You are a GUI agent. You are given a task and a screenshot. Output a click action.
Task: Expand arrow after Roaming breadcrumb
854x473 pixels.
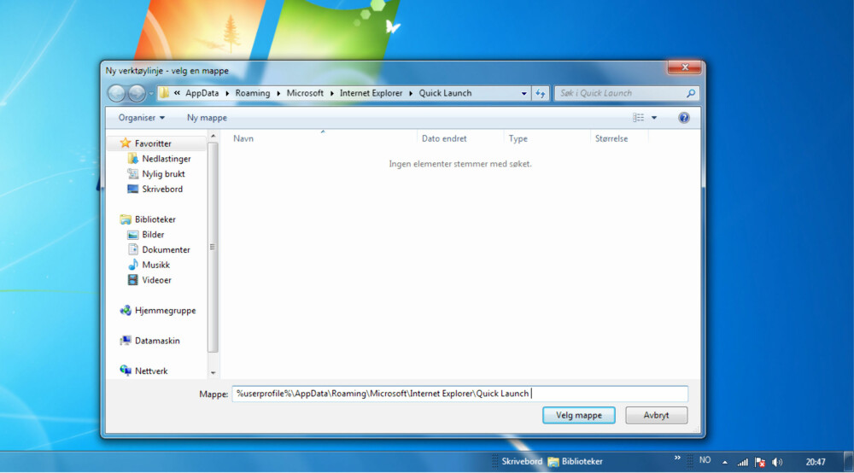pyautogui.click(x=278, y=94)
